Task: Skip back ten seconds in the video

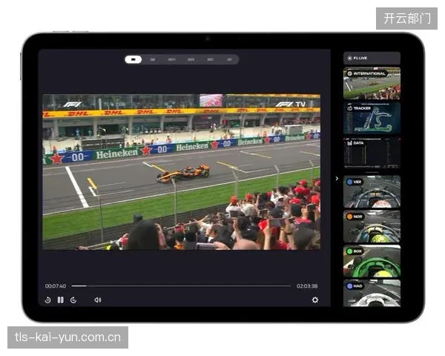Action: pyautogui.click(x=47, y=300)
